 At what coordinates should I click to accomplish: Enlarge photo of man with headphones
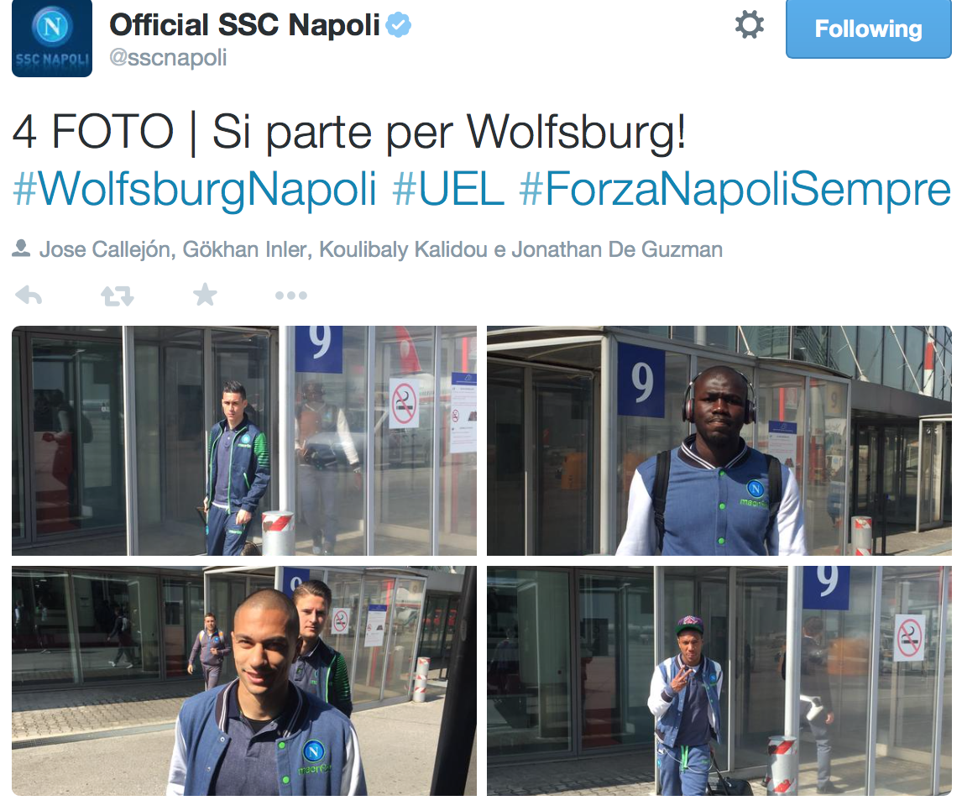(x=719, y=441)
